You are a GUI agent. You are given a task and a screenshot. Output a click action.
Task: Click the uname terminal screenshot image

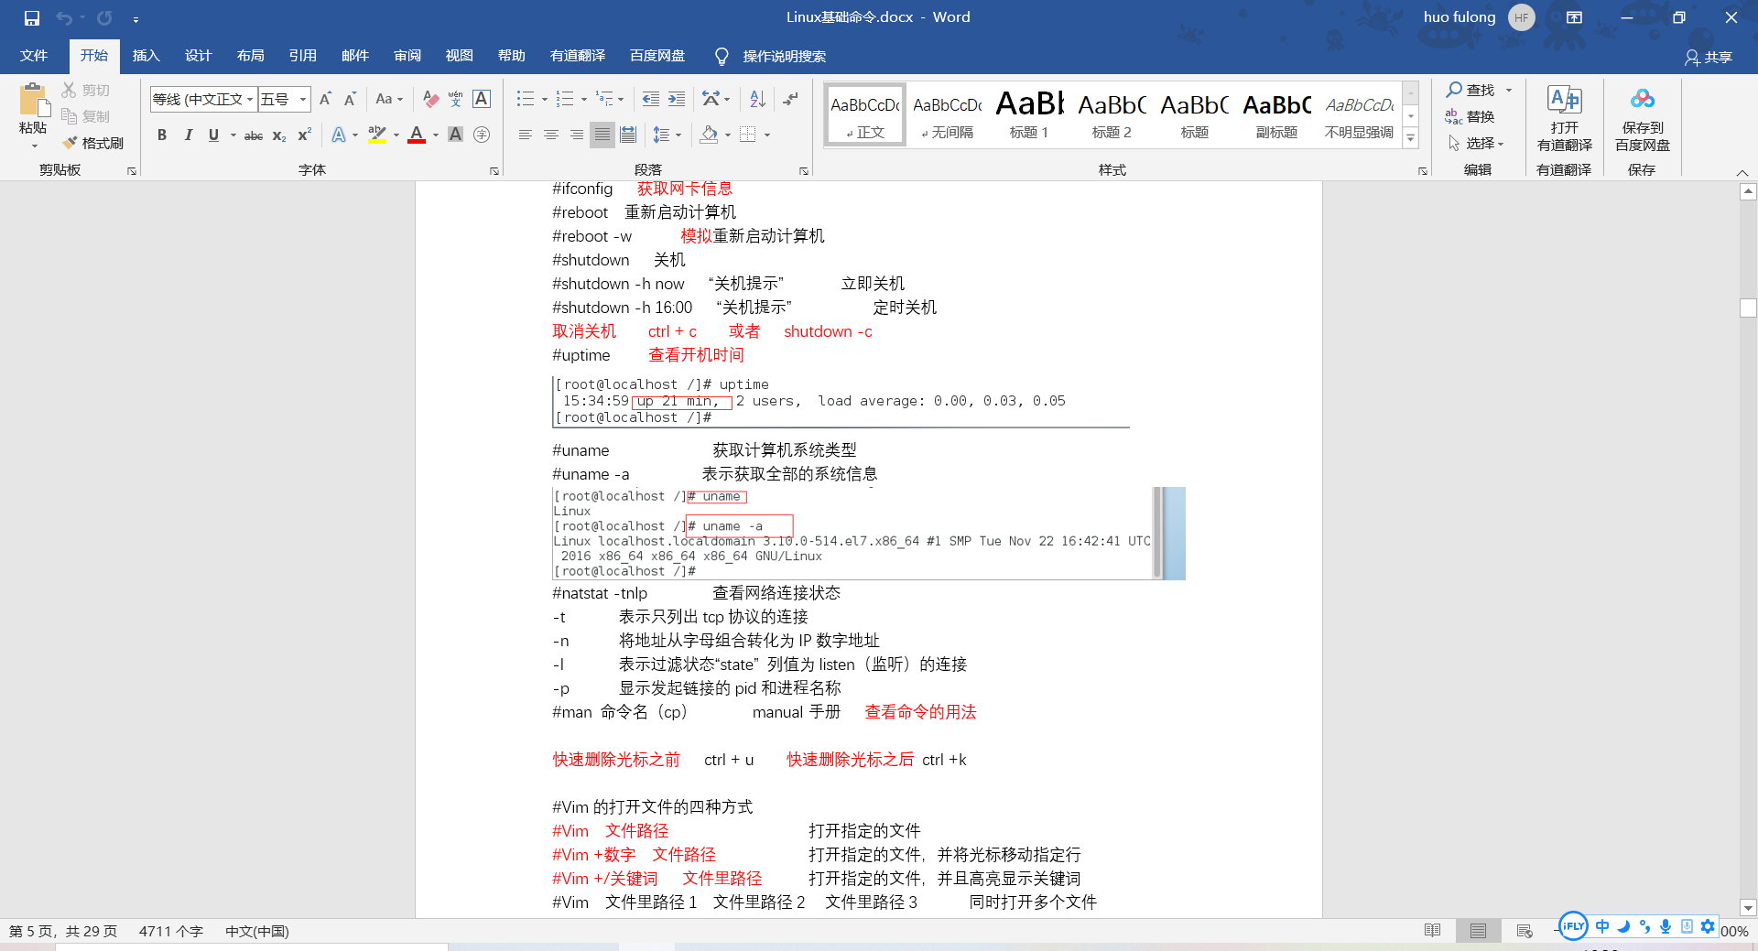click(x=868, y=533)
